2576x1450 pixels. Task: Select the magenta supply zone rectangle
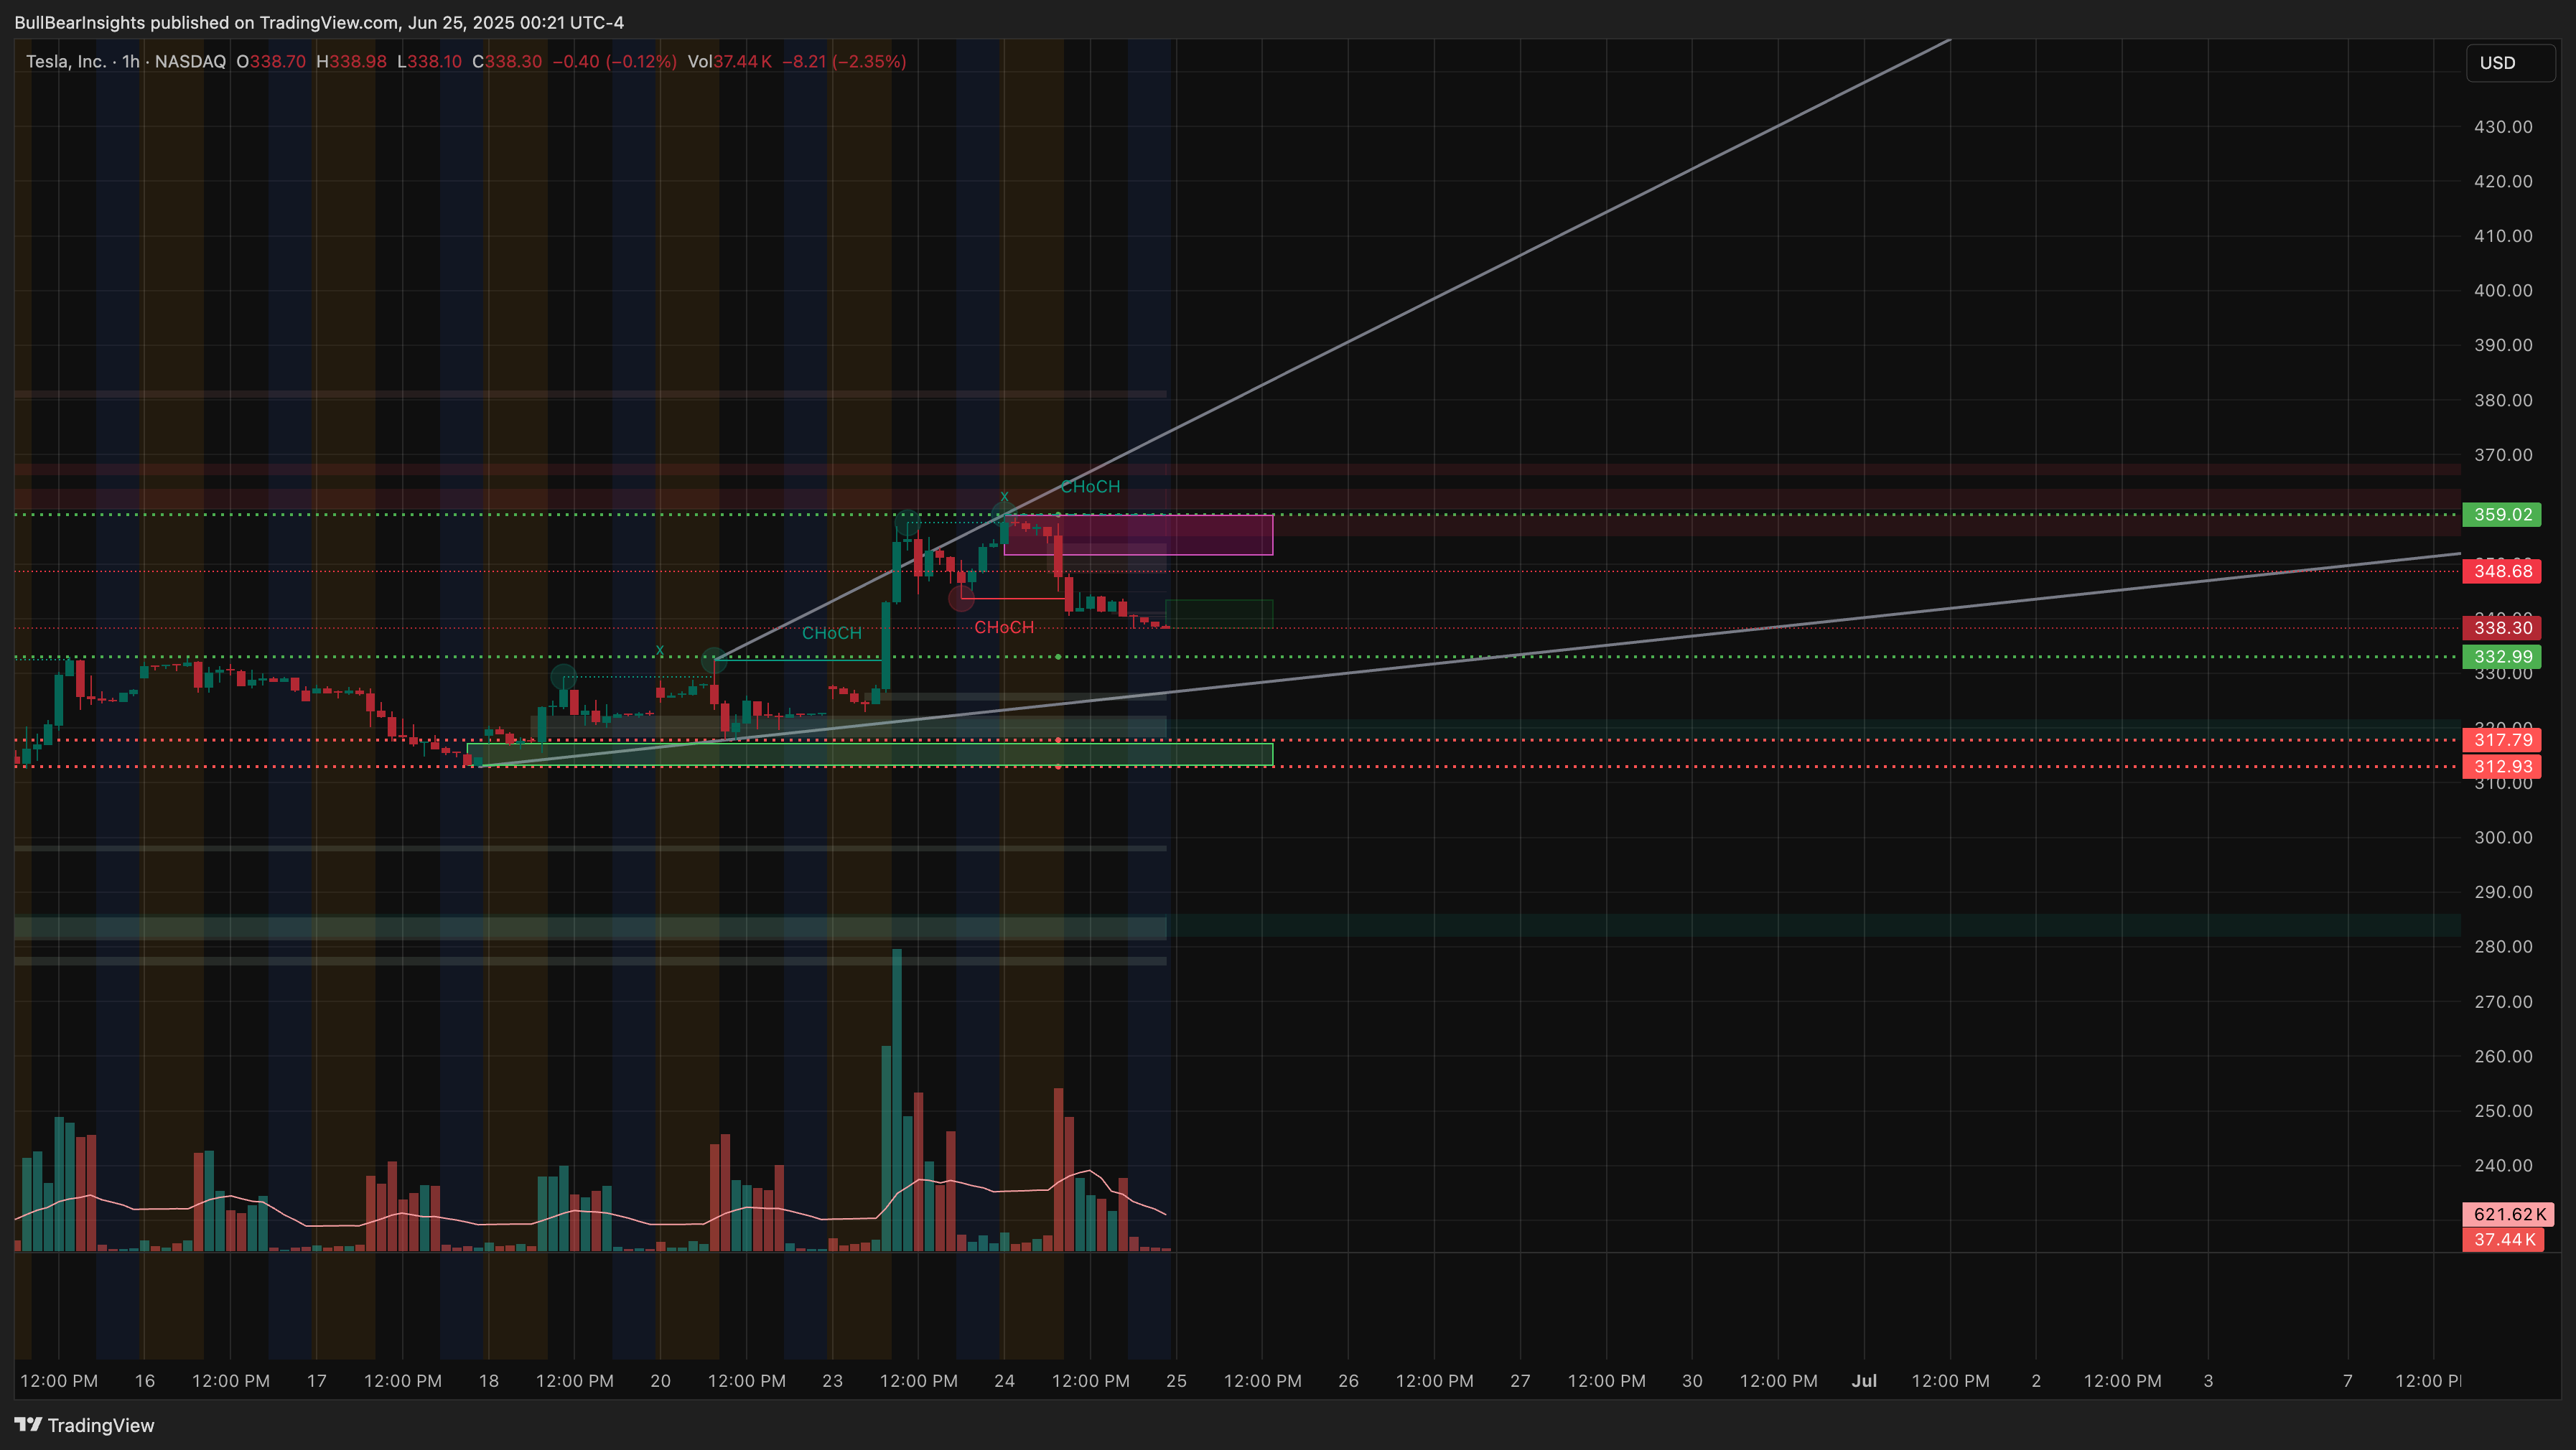click(1138, 535)
